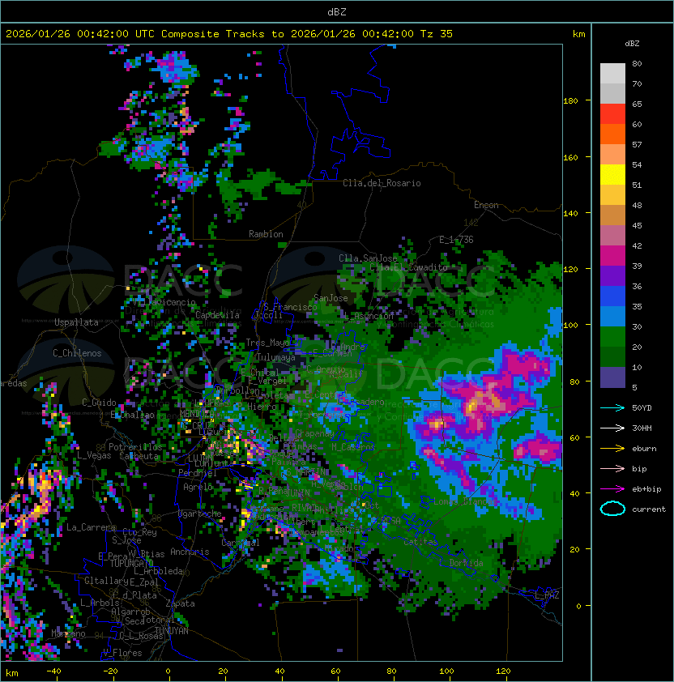Click the -40 tick on horizontal axis
Screen dimensions: 674x682
click(53, 671)
